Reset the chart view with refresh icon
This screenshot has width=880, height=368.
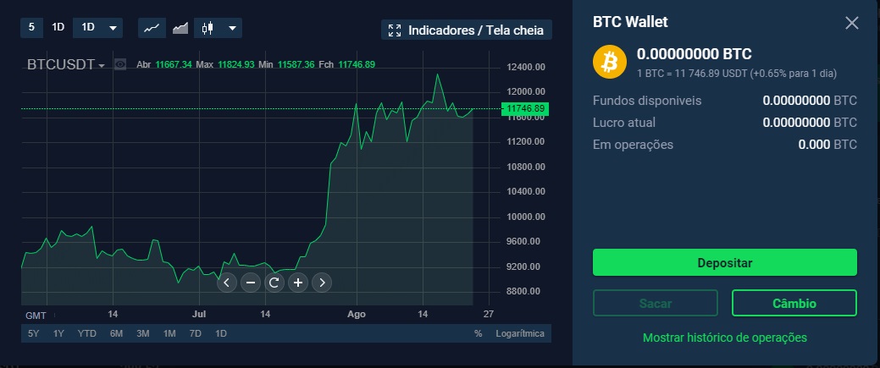coord(274,283)
